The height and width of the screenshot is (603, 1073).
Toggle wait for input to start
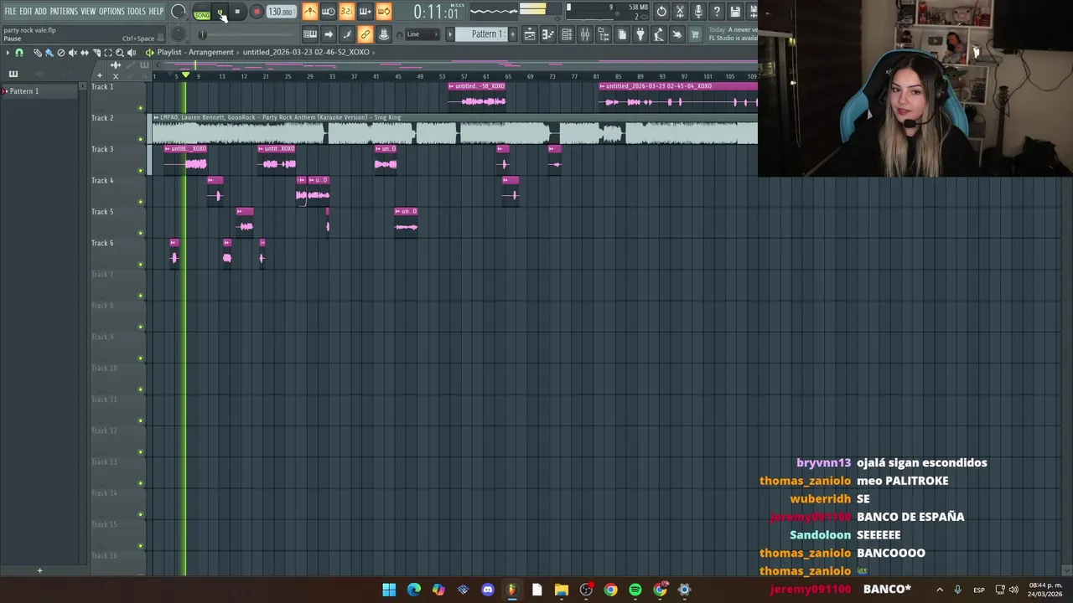[x=329, y=12]
